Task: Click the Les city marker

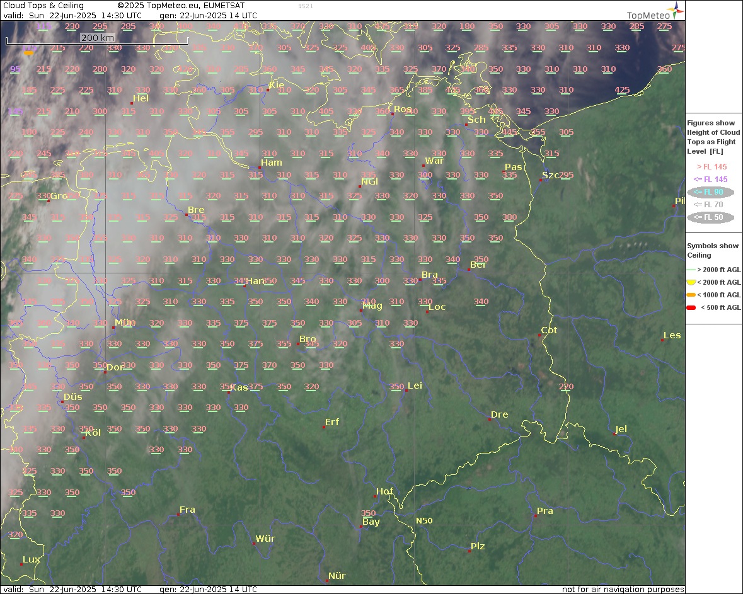Action: (662, 340)
